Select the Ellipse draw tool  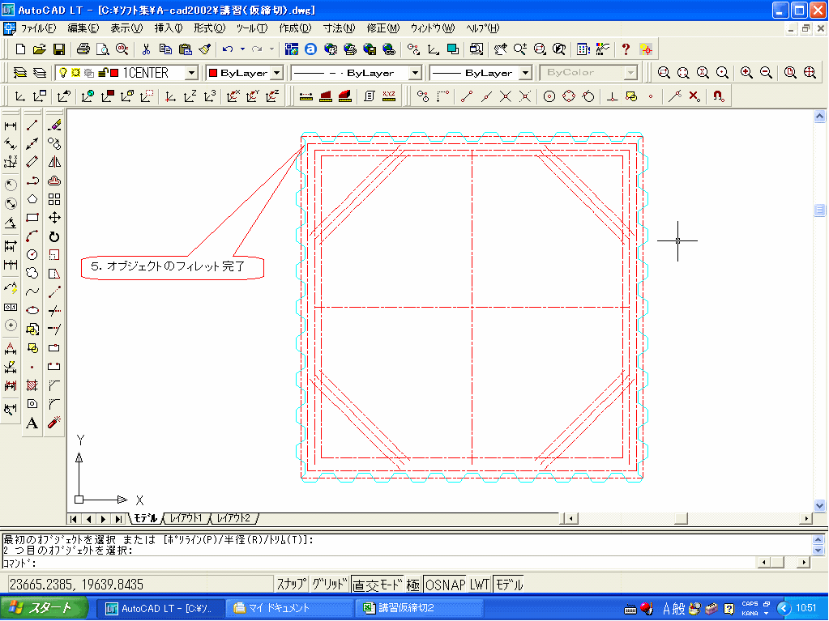[x=32, y=311]
